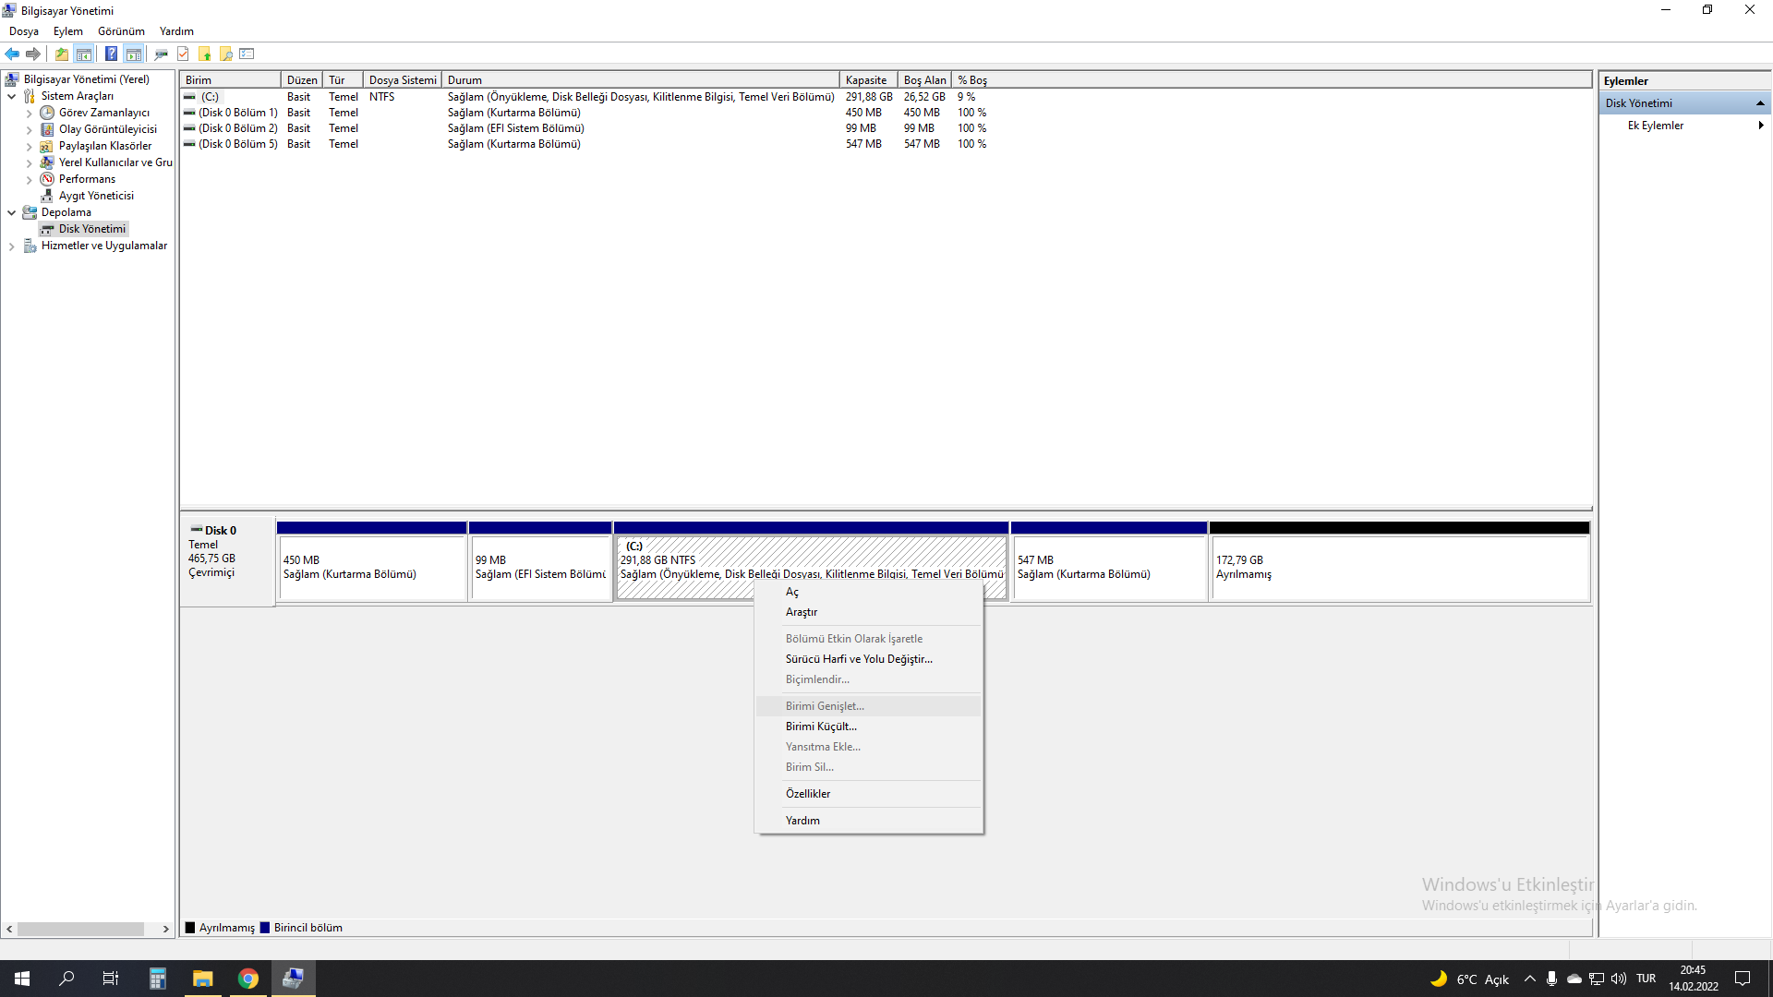Collapse the Sistem Araçları tree node
This screenshot has height=997, width=1773.
(x=11, y=96)
